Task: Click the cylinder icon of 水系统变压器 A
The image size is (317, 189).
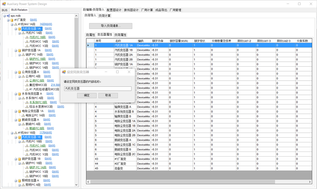Action: click(20, 94)
